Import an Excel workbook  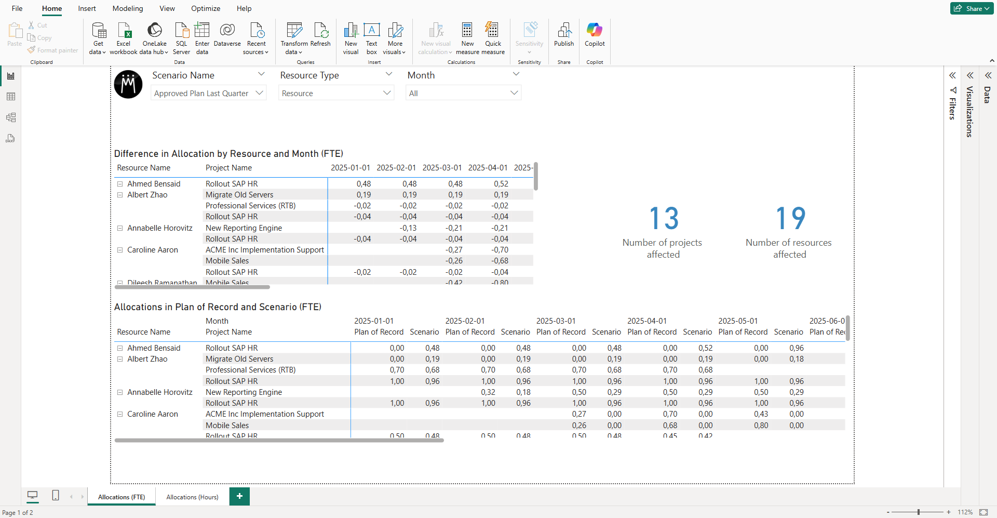(124, 38)
